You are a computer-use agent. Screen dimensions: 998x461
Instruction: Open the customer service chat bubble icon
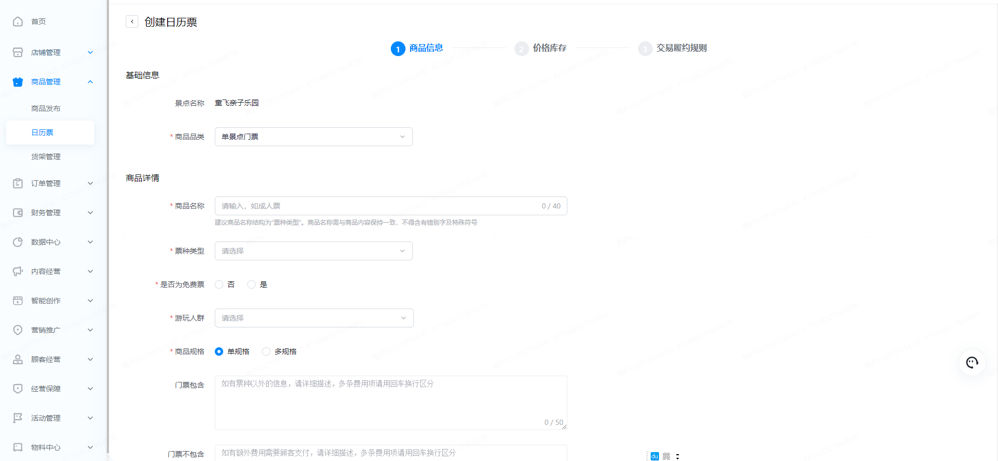click(972, 363)
